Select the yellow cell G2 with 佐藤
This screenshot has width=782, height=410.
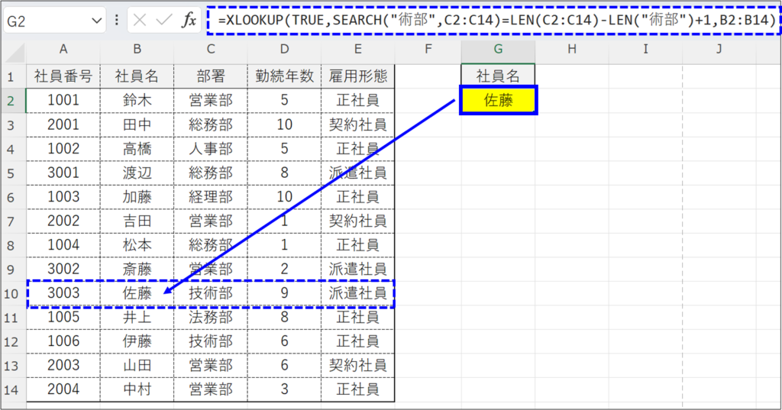[x=498, y=100]
